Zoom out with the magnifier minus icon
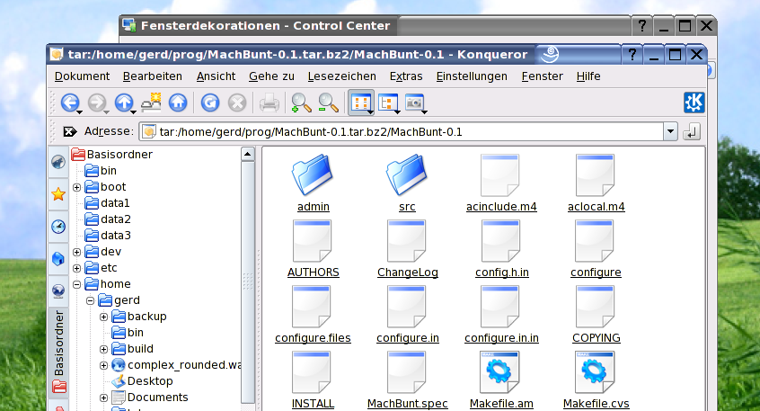The image size is (760, 411). pyautogui.click(x=328, y=103)
